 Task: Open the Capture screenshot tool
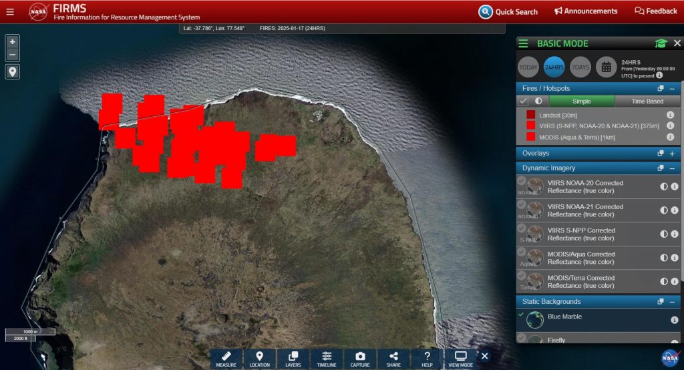360,359
